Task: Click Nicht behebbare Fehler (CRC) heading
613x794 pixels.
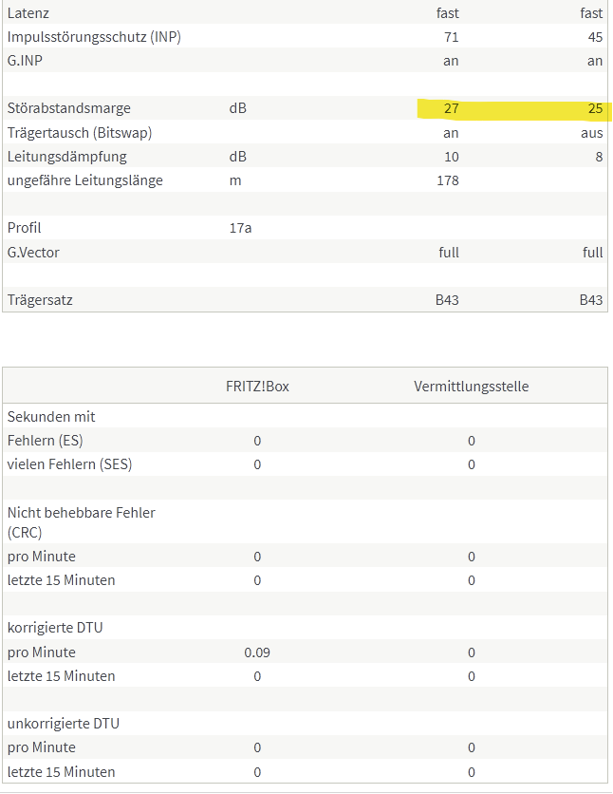Action: 81,522
